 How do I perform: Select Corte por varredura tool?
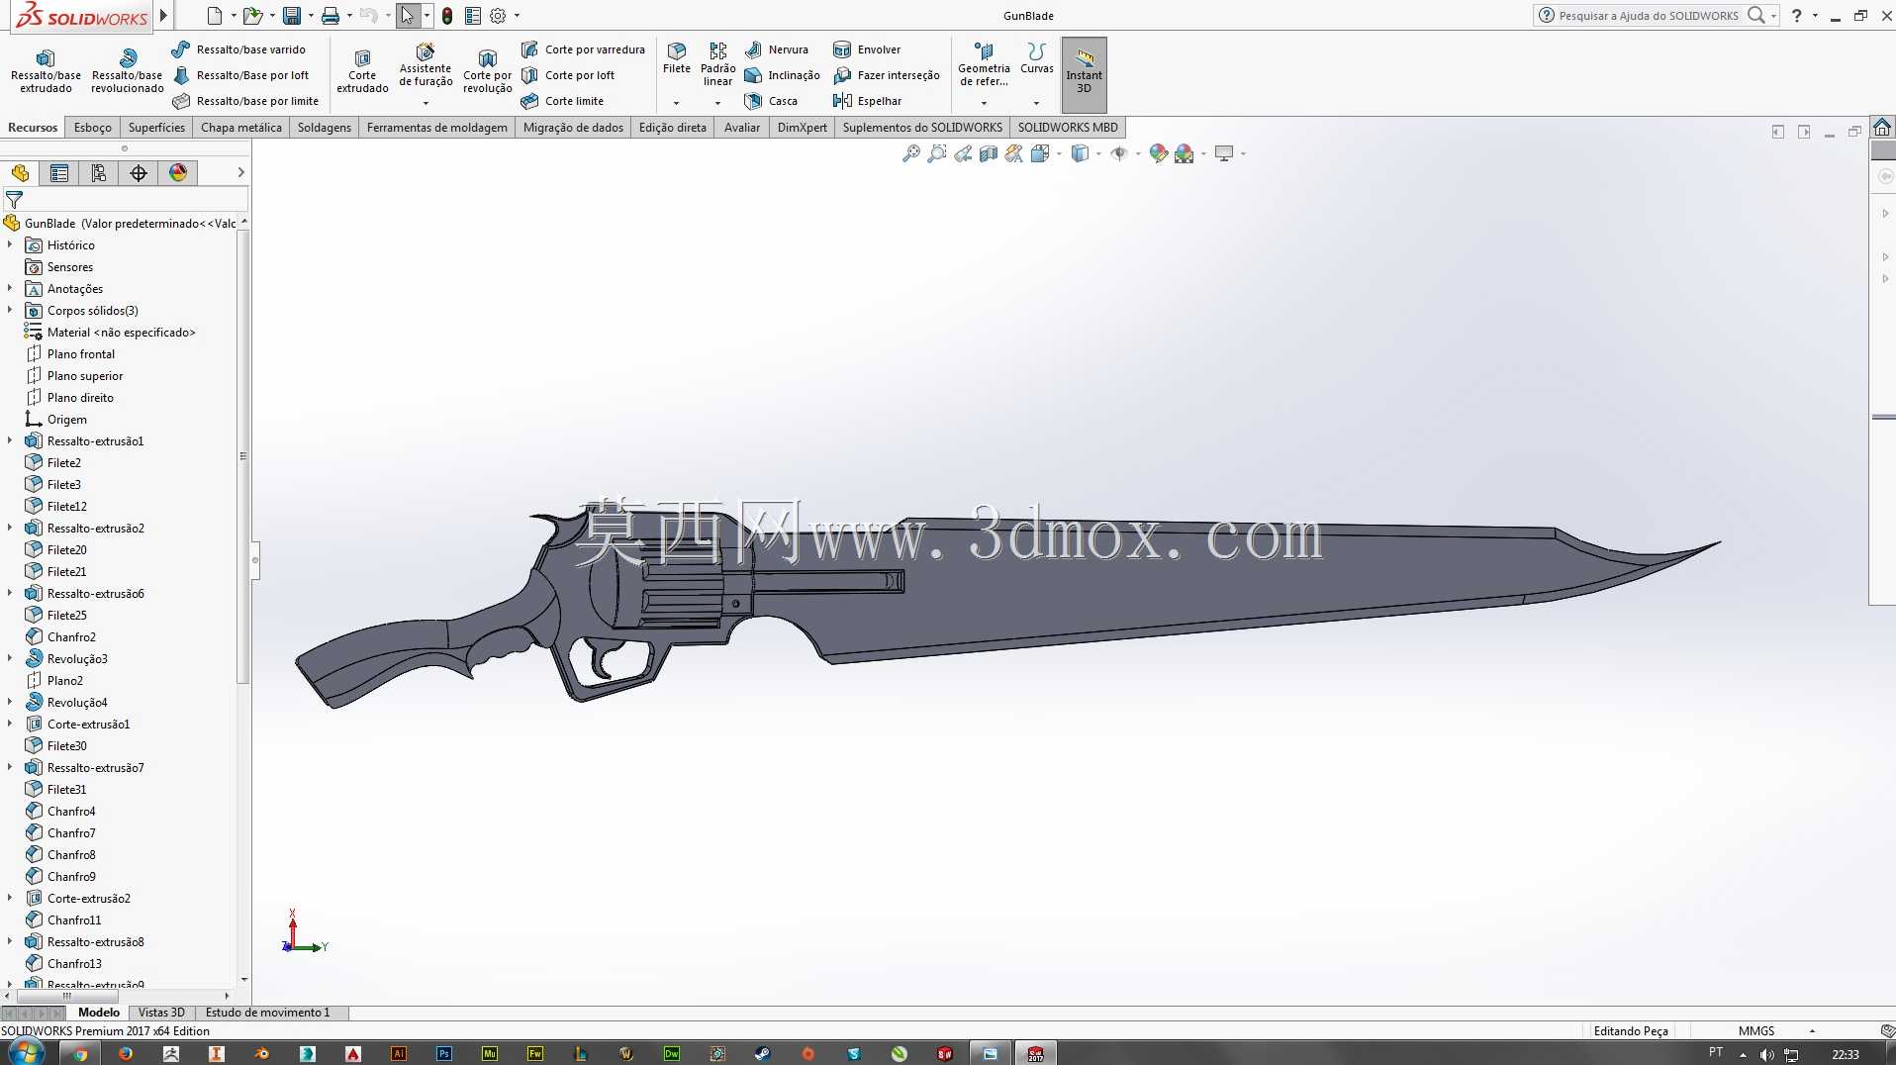click(x=583, y=49)
